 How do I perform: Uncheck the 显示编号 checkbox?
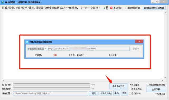click(x=130, y=85)
